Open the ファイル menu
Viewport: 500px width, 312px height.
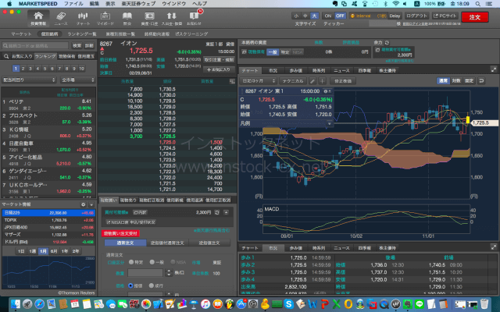tap(73, 4)
